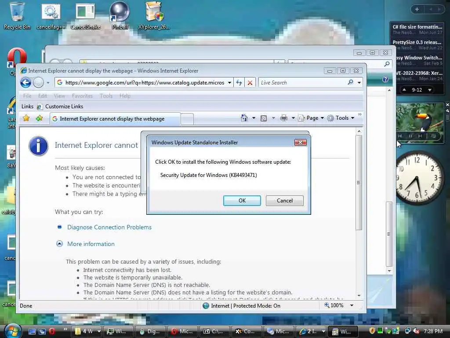Click the Opera quick launch icon
Image resolution: width=450 pixels, height=338 pixels.
[x=52, y=331]
